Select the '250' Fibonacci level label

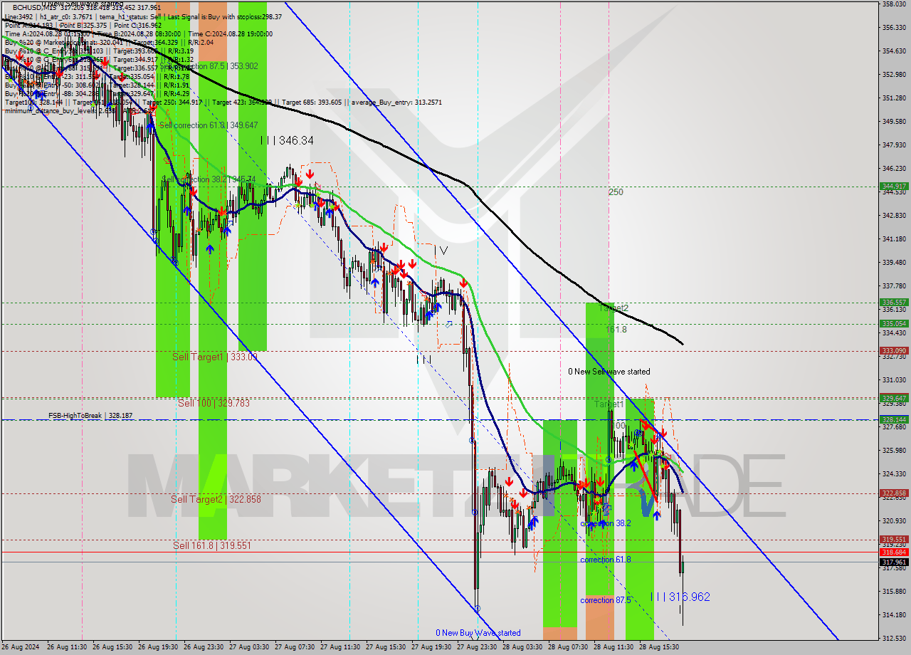(x=616, y=192)
